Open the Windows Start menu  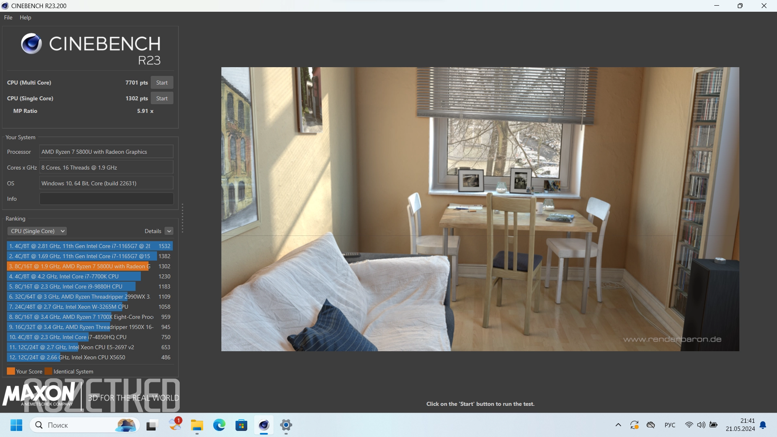tap(16, 425)
